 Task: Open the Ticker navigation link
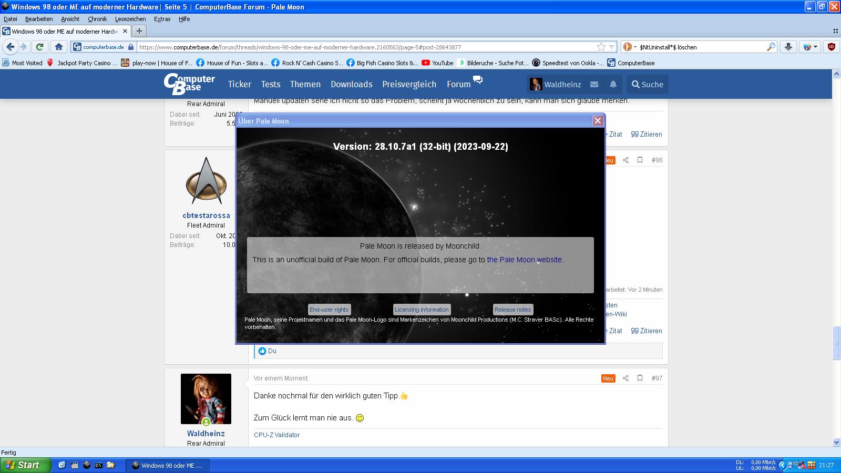(240, 84)
